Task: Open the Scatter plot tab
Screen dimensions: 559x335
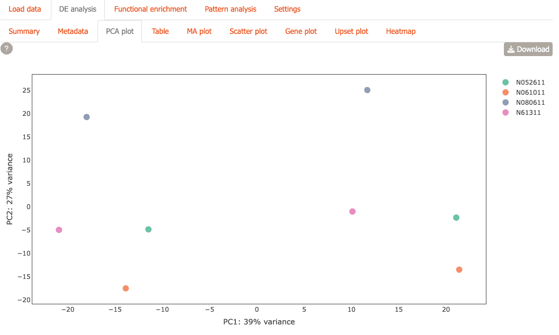Action: (x=248, y=31)
